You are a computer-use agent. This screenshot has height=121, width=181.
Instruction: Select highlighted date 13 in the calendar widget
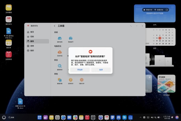[160, 38]
